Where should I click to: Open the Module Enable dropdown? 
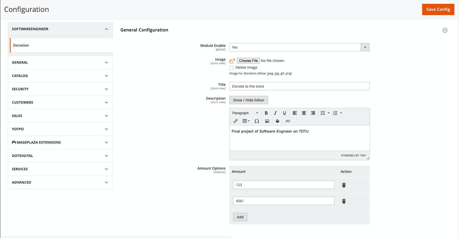tap(299, 47)
